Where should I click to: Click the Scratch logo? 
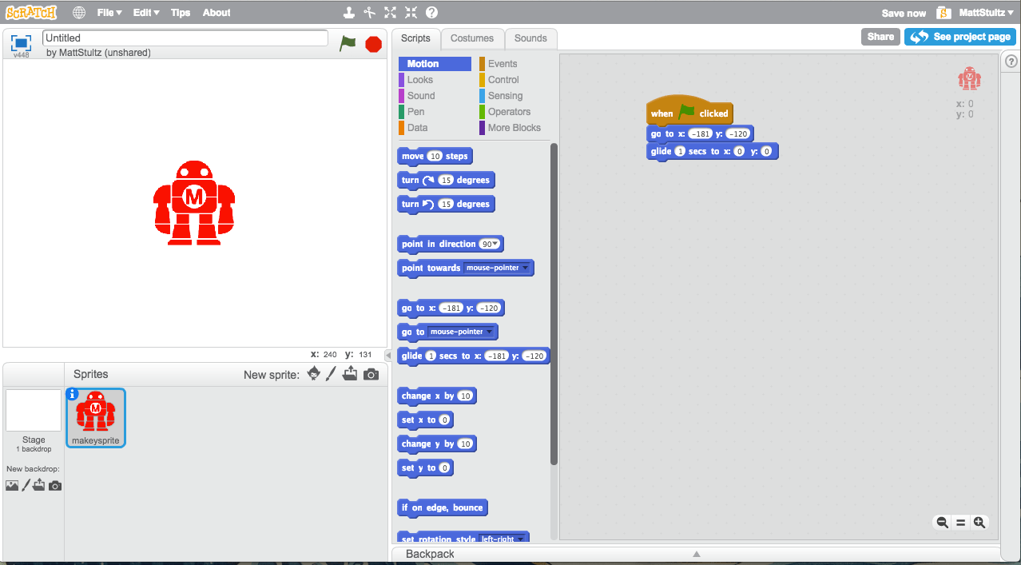(32, 13)
